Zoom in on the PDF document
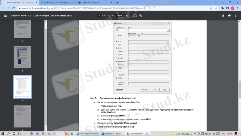 (127, 15)
